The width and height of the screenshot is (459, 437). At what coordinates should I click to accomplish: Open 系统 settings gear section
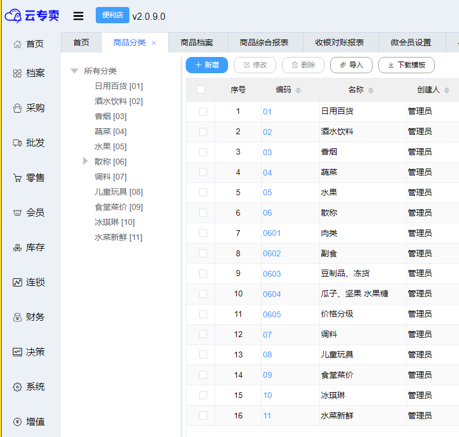pos(29,387)
